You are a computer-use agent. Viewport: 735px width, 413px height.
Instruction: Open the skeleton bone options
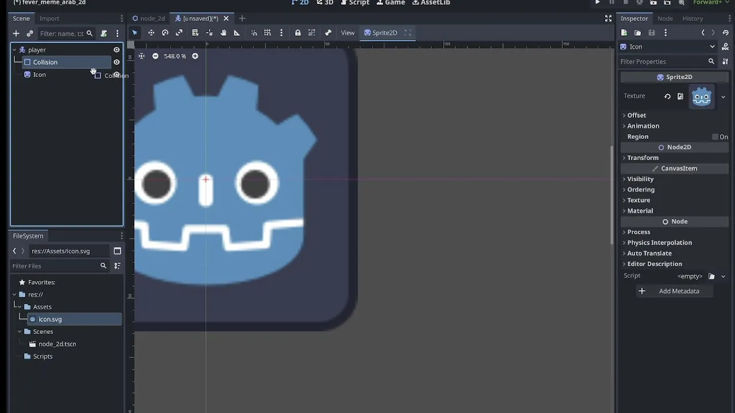point(328,33)
